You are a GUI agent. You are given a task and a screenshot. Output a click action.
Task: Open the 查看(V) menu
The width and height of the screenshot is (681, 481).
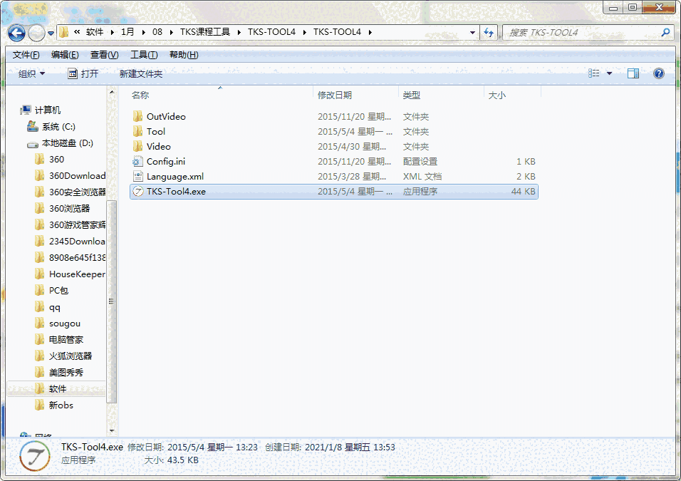click(x=104, y=55)
